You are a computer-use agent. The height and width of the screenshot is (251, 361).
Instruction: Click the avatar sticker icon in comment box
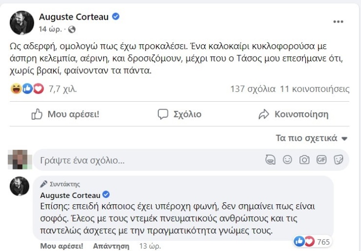coord(270,160)
